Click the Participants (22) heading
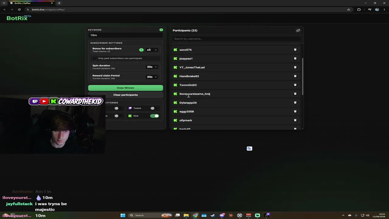Screen dimensions: 389x219 click(x=185, y=30)
